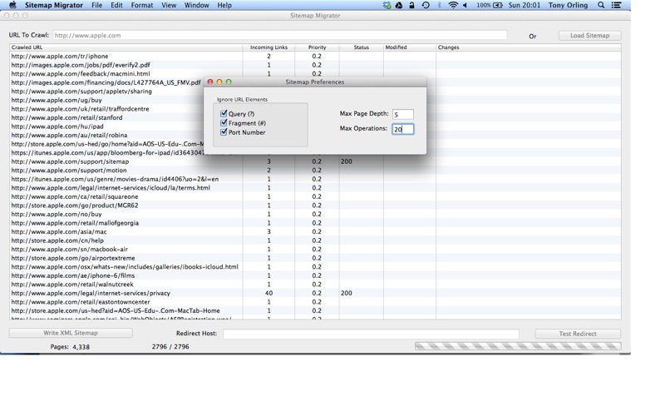
Task: Click the Bluetooth menu bar icon
Action: click(440, 5)
